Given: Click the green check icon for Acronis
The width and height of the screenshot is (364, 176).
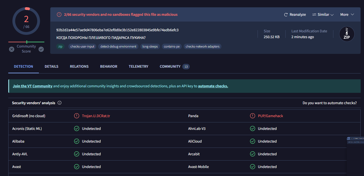Looking at the screenshot, I should pyautogui.click(x=77, y=128).
